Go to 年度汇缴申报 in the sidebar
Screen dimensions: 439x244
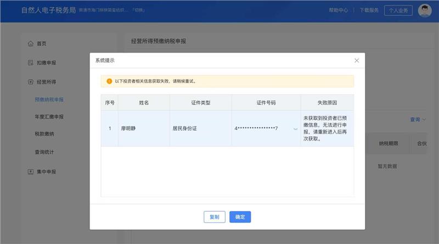tap(49, 117)
